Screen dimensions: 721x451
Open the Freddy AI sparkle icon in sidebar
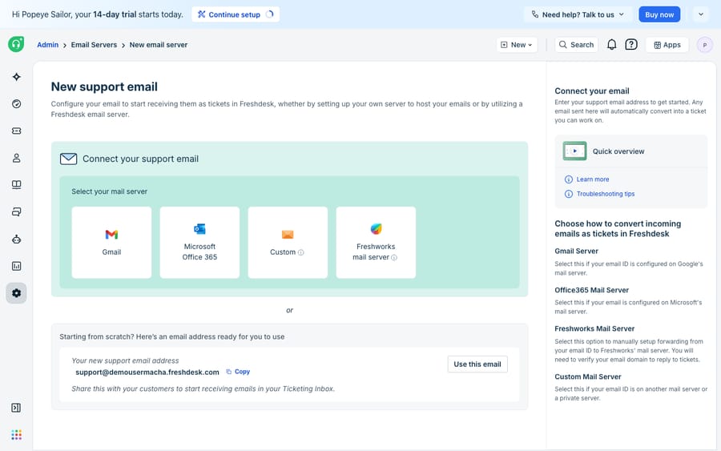(17, 77)
